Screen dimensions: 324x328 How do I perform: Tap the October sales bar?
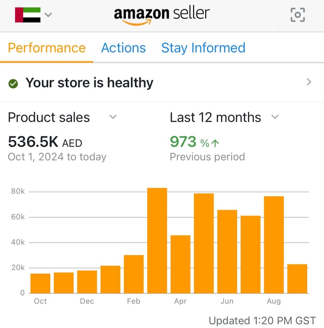point(40,283)
